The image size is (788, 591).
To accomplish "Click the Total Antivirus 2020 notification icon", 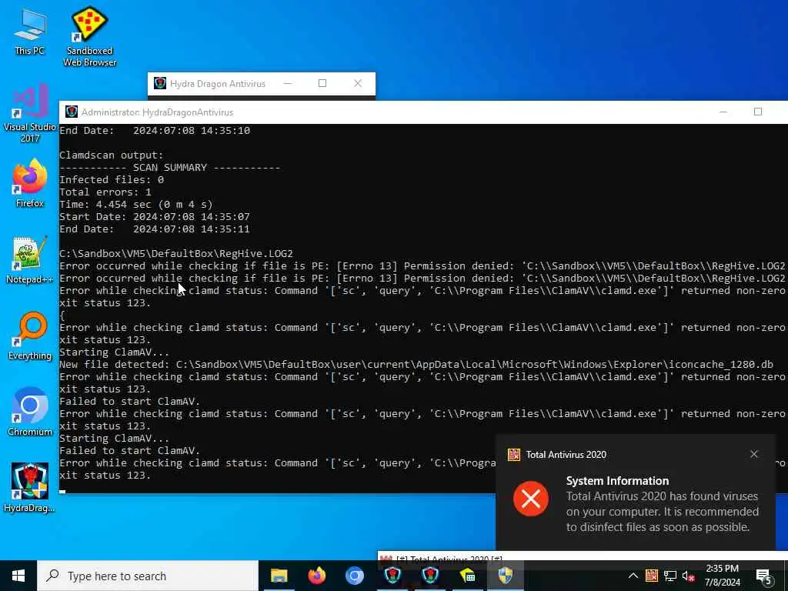I will pyautogui.click(x=513, y=454).
